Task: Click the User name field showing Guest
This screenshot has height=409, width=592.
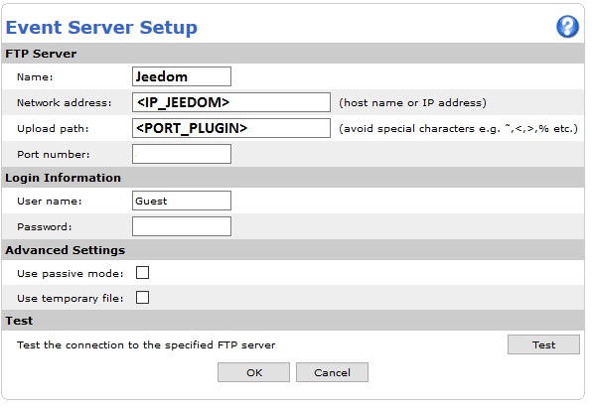Action: pos(182,201)
